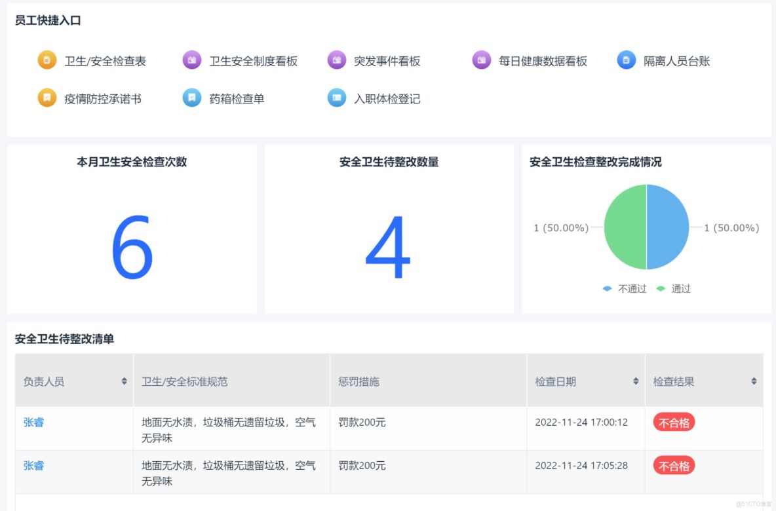The height and width of the screenshot is (511, 776).
Task: 打开第一行负责人张睿的链接
Action: (33, 422)
